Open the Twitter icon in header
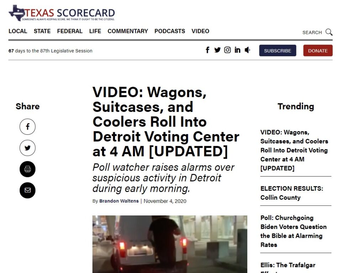Screen dimensions: 342x273 [x=217, y=50]
